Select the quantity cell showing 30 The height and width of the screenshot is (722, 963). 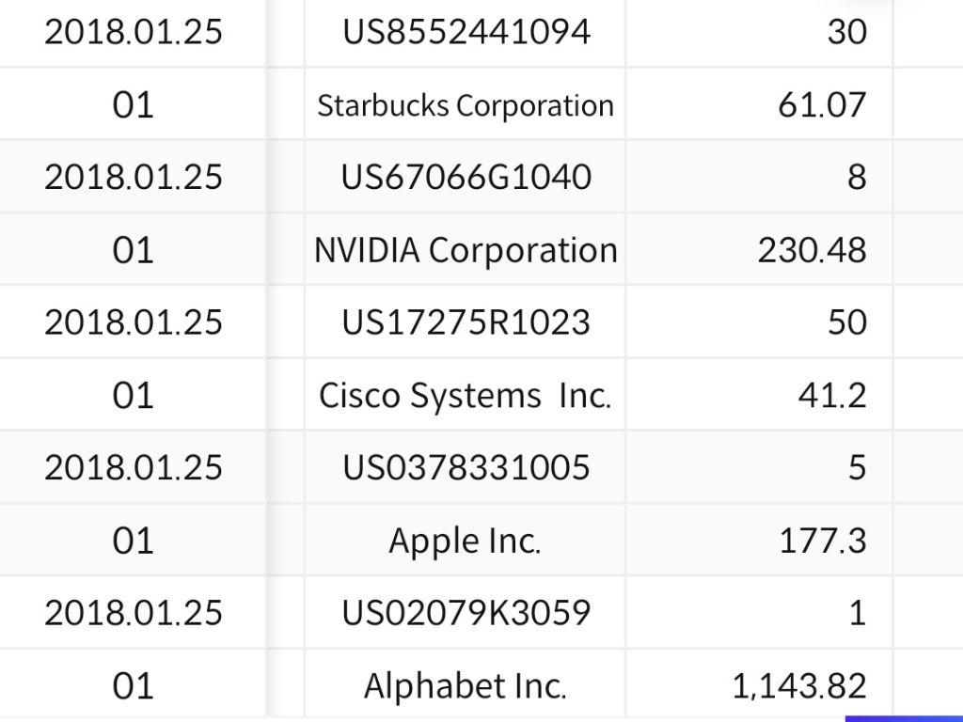click(x=846, y=32)
